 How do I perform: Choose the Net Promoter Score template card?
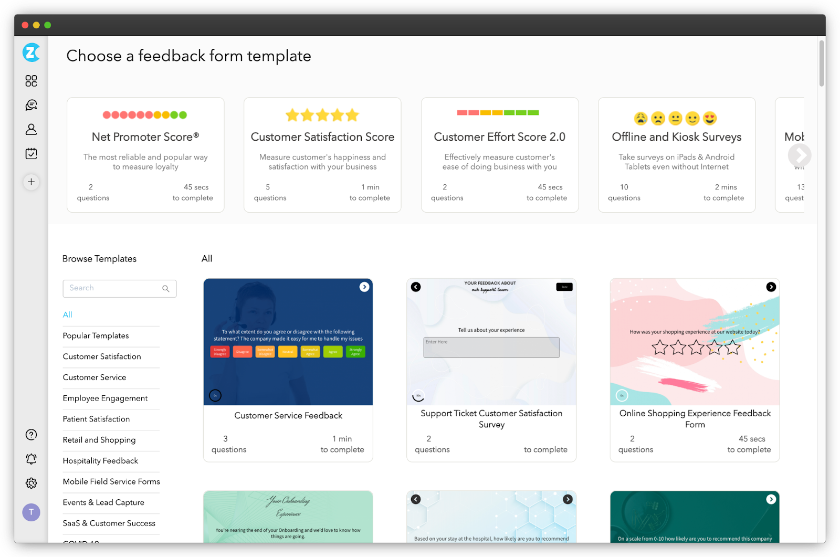click(145, 155)
